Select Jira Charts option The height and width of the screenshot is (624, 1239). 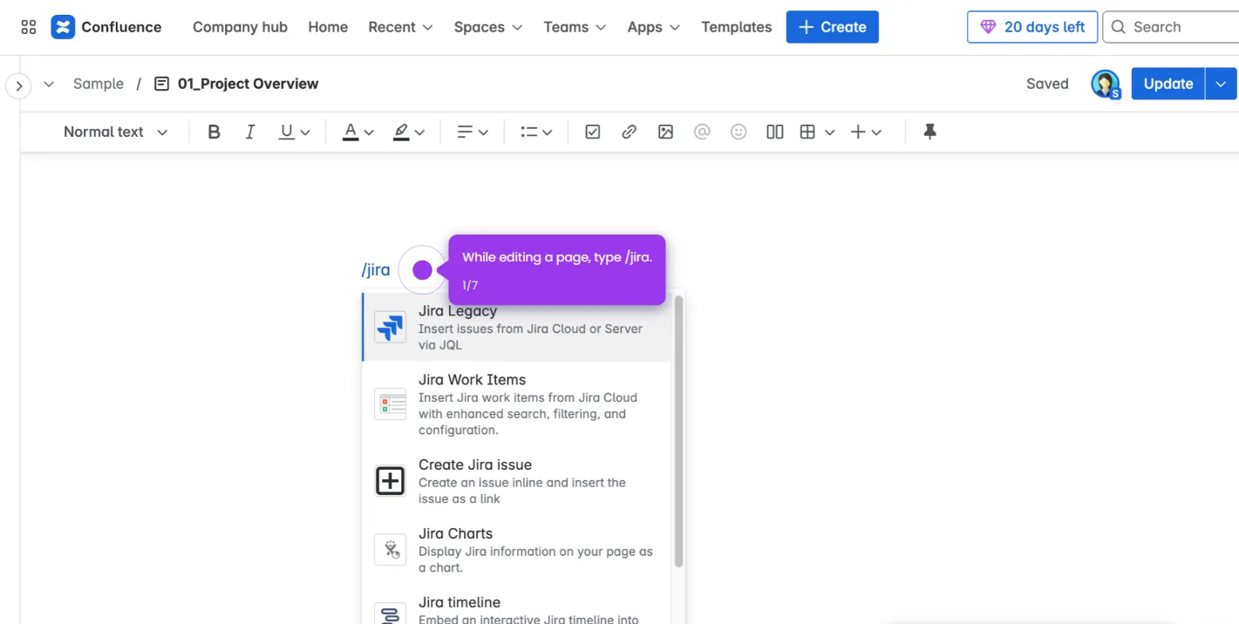[x=517, y=550]
